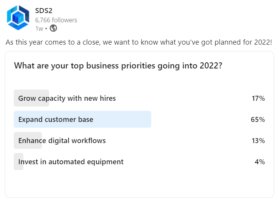This screenshot has width=279, height=200.
Task: Click the blue 65% result bar
Action: (x=83, y=119)
